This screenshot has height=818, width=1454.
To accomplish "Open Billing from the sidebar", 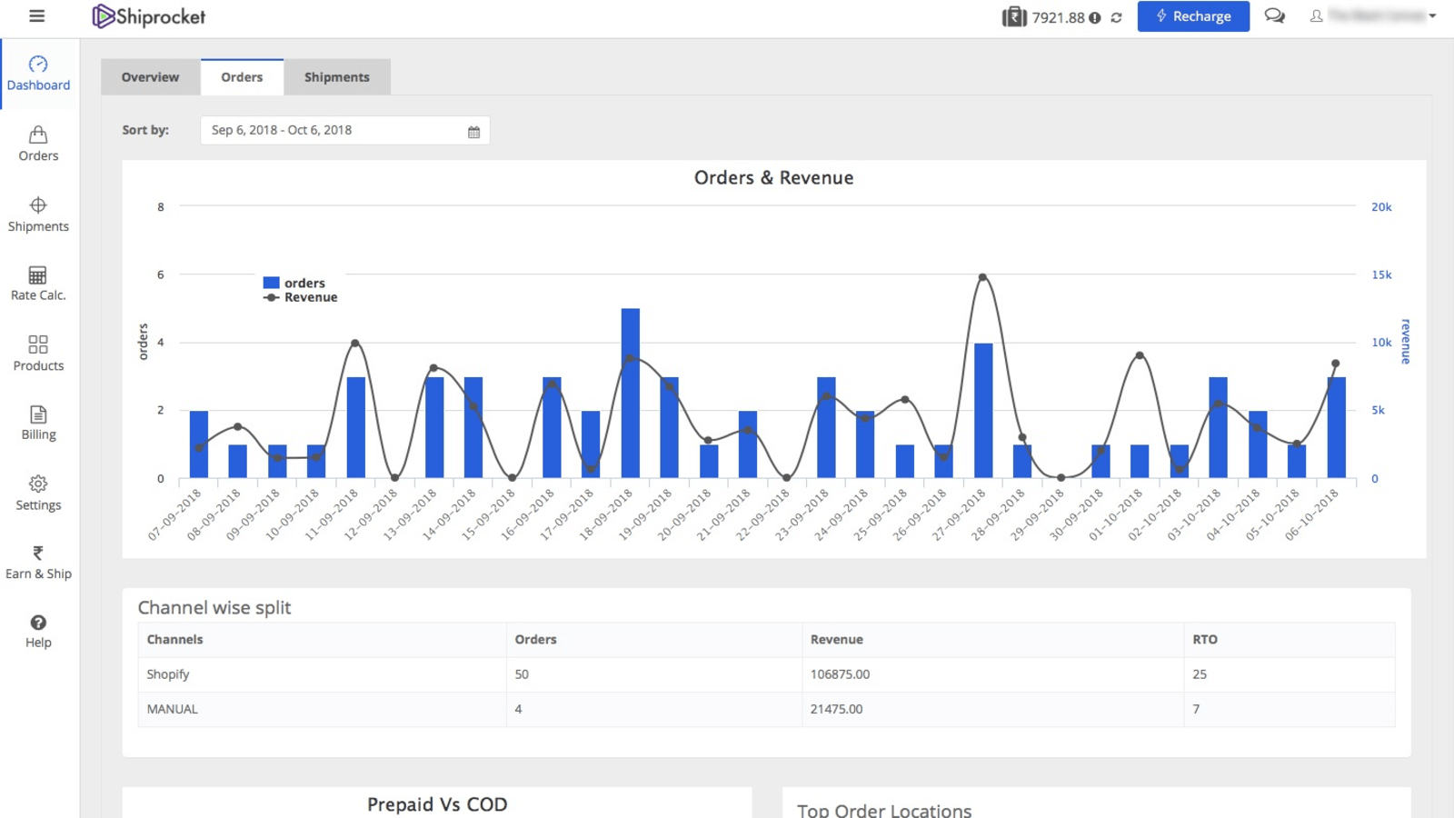I will click(37, 422).
